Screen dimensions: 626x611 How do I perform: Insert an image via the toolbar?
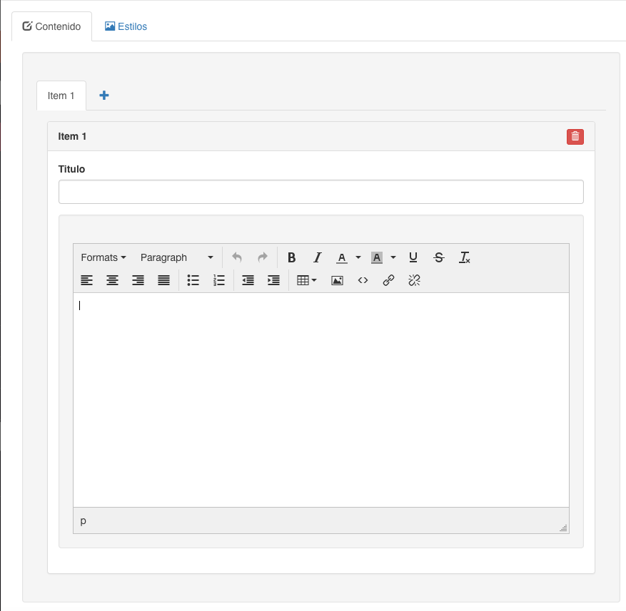click(x=337, y=280)
